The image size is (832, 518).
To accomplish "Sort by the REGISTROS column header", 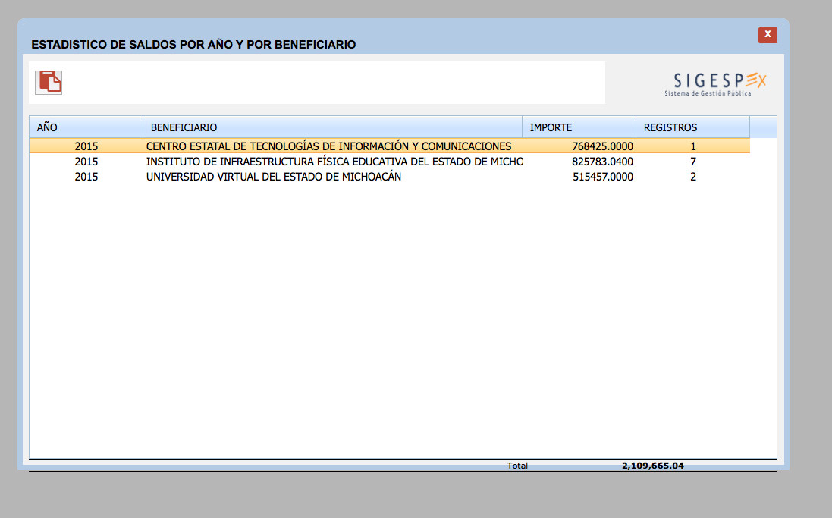I will pyautogui.click(x=692, y=127).
